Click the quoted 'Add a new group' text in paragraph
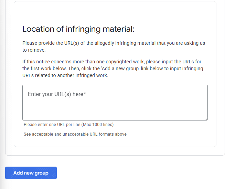The width and height of the screenshot is (236, 189). pyautogui.click(x=120, y=69)
